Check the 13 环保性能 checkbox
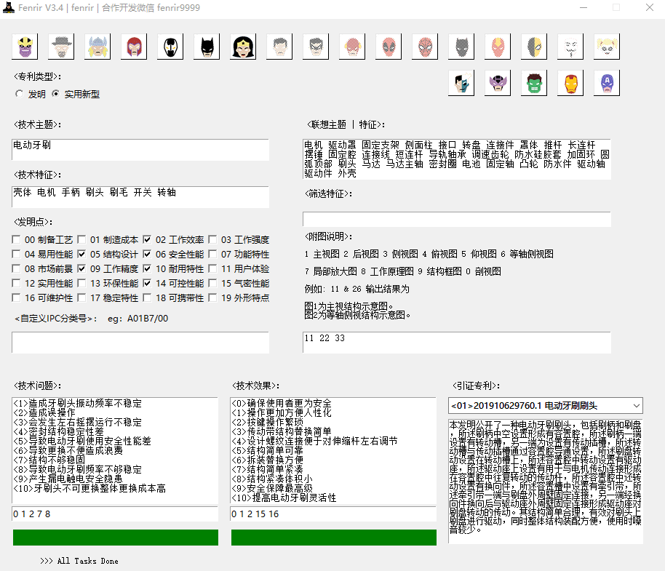 82,284
